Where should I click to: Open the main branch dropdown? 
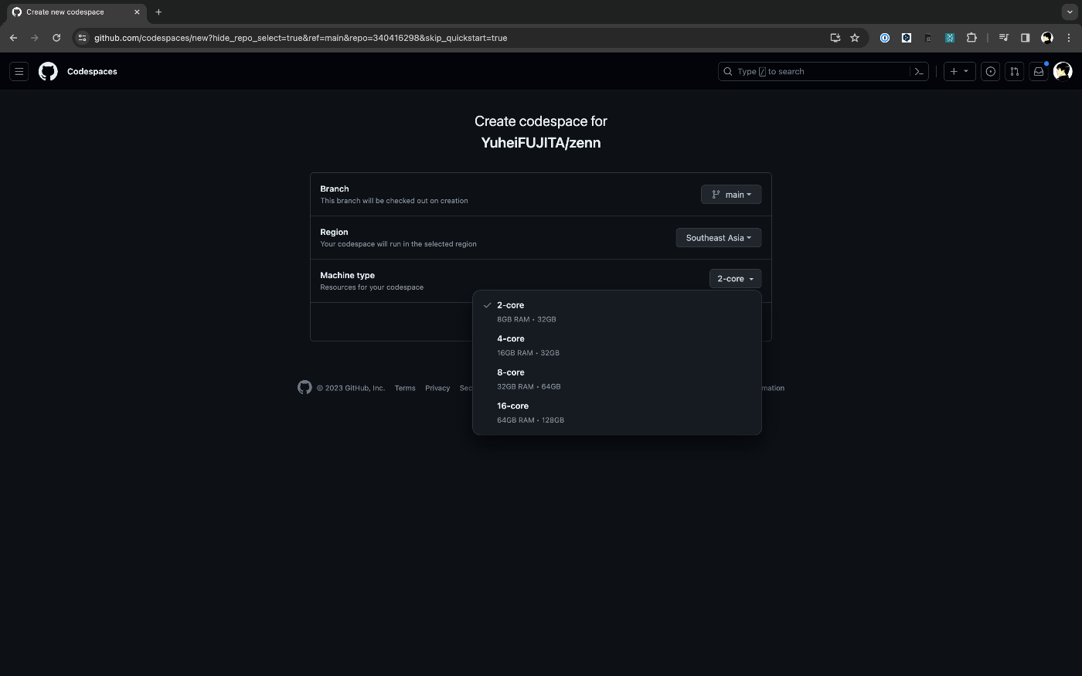click(731, 195)
